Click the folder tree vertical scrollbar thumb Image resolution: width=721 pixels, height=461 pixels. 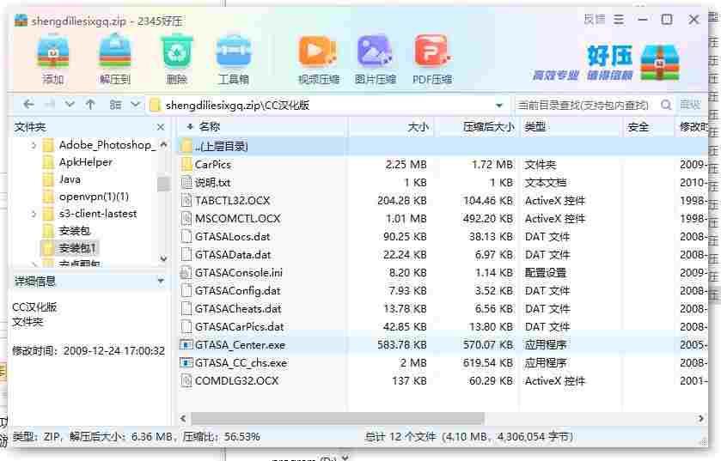pos(163,184)
